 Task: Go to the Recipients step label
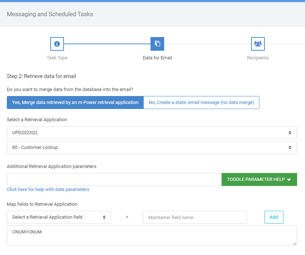click(258, 58)
